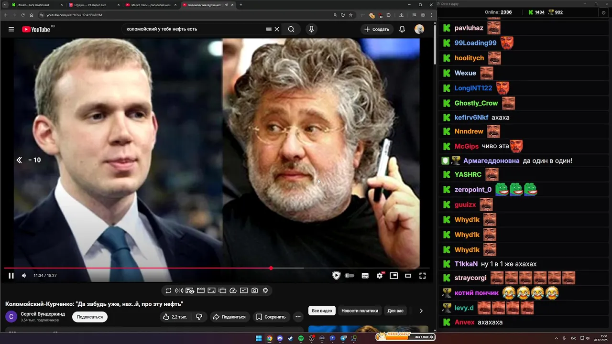Expand more chips with right chevron
612x344 pixels.
(421, 311)
